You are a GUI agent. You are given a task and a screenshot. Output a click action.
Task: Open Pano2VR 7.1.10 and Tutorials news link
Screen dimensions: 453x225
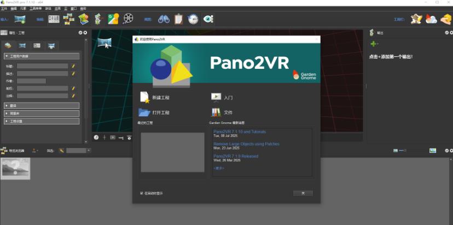[240, 132]
